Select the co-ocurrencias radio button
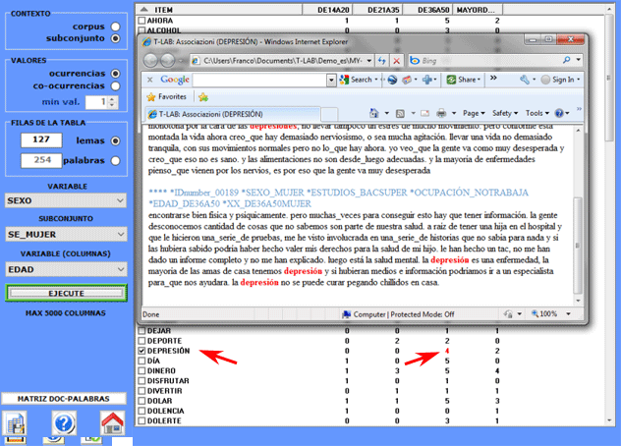 115,85
